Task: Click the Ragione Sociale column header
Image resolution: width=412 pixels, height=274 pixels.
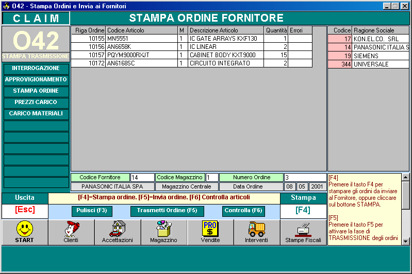Action: (381, 30)
